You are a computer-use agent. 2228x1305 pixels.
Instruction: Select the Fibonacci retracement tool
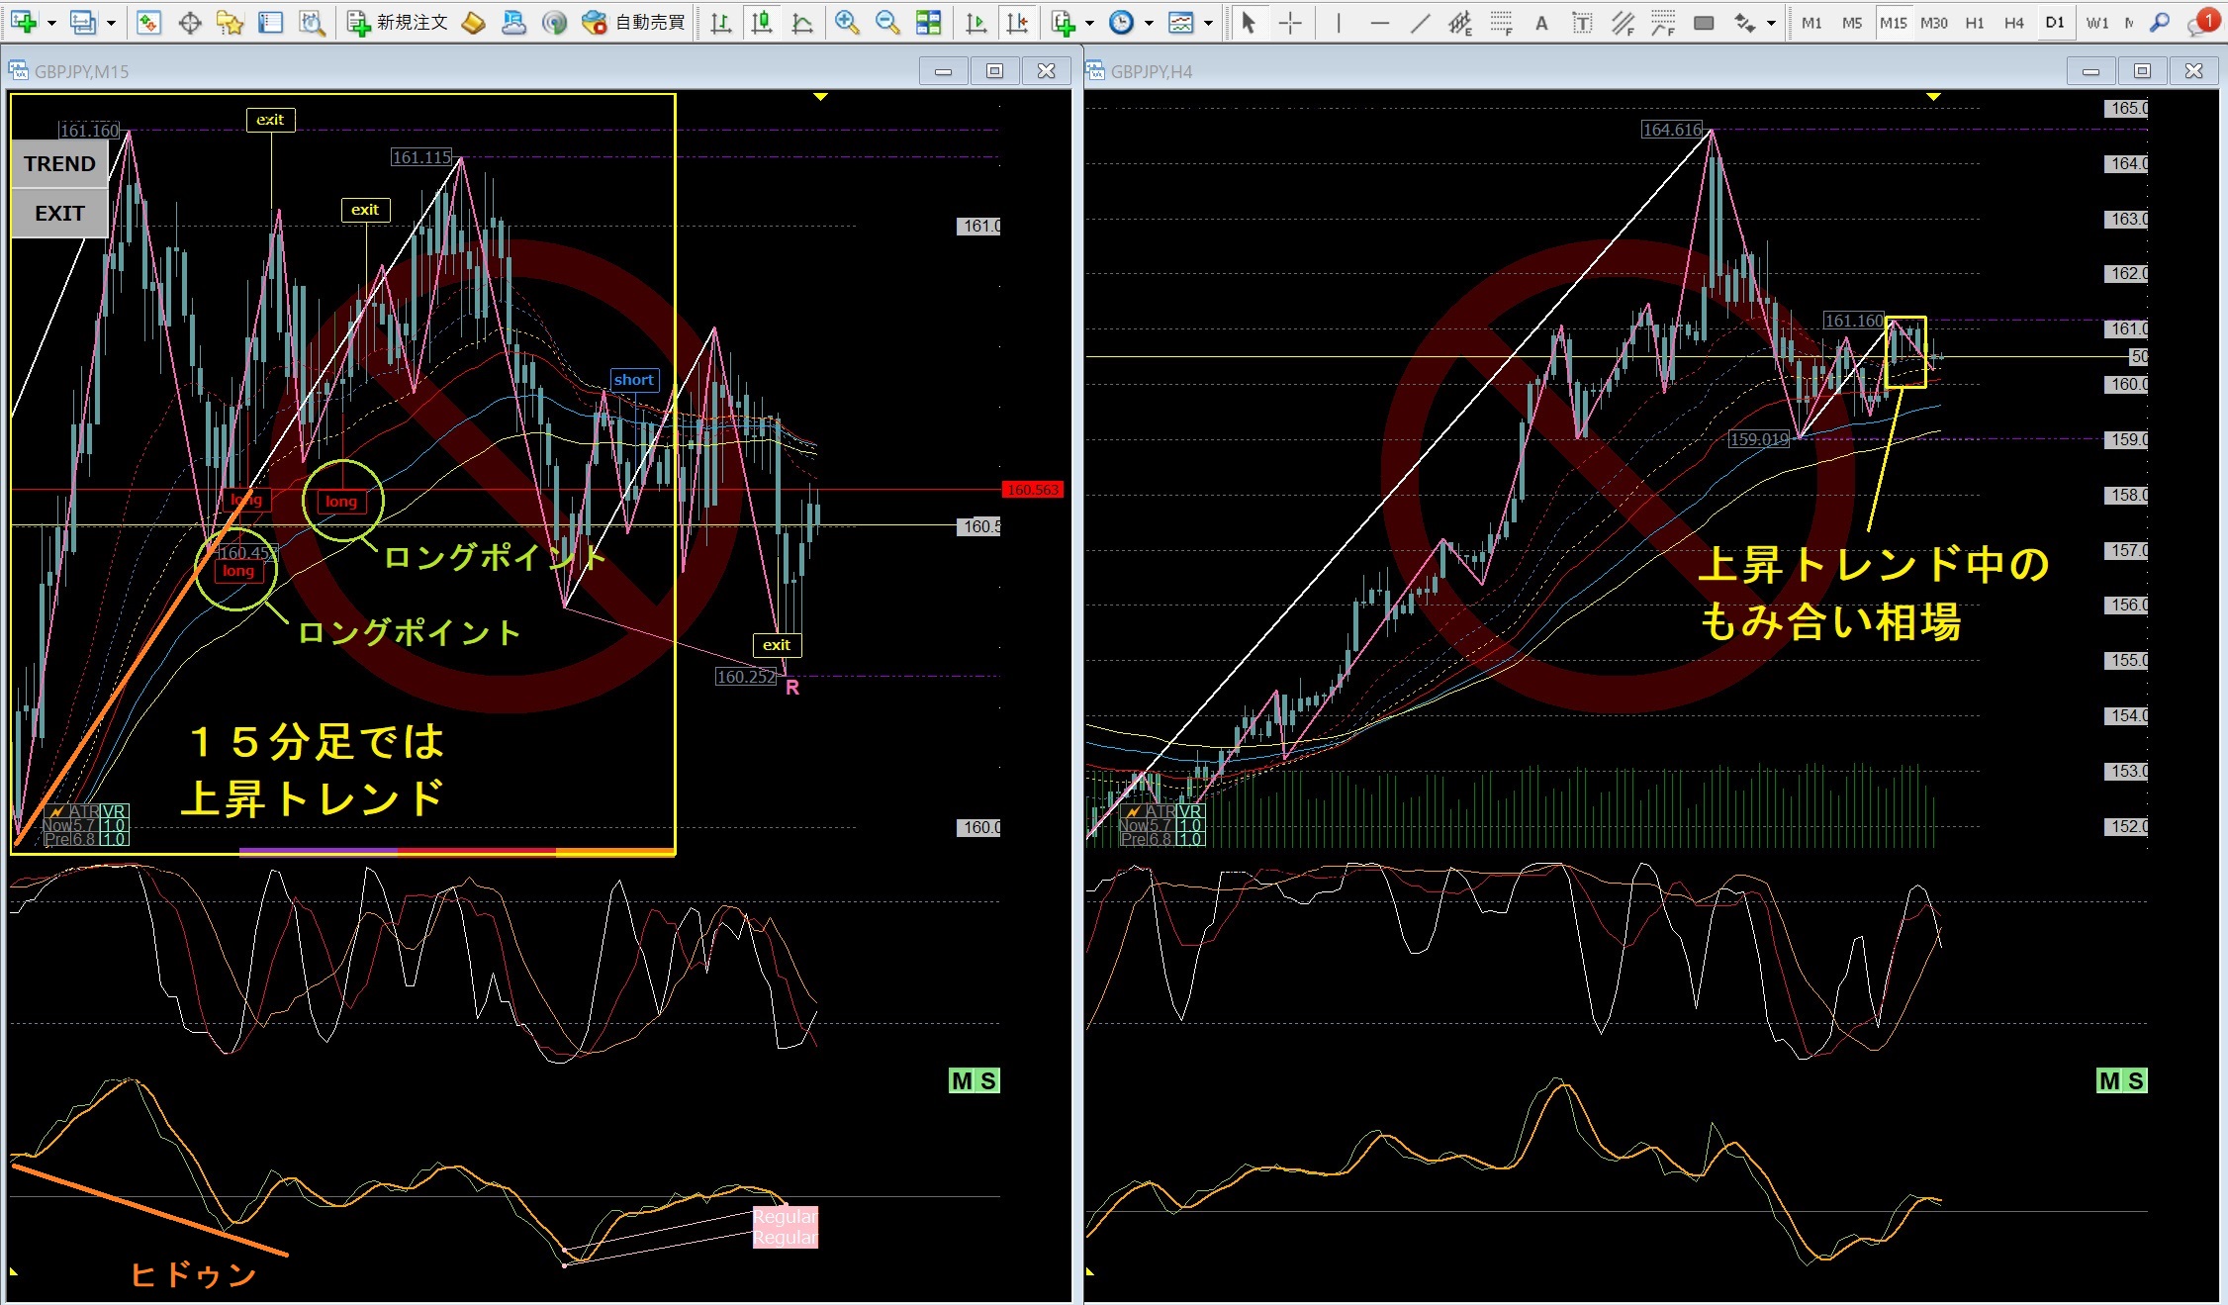coord(1502,23)
